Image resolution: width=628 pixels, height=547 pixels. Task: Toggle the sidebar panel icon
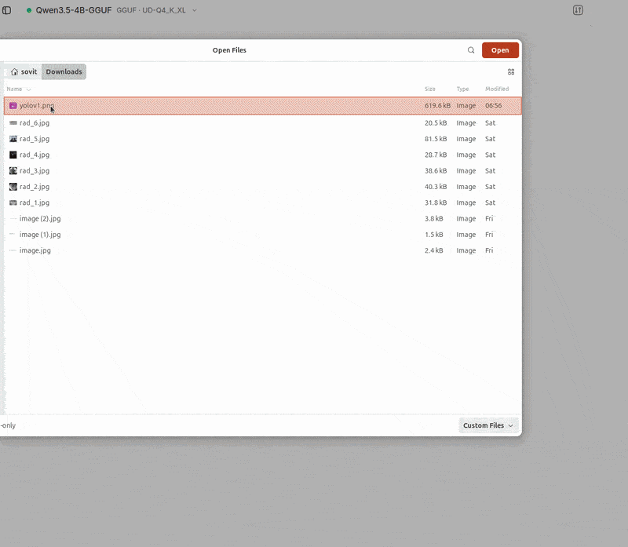(x=7, y=10)
